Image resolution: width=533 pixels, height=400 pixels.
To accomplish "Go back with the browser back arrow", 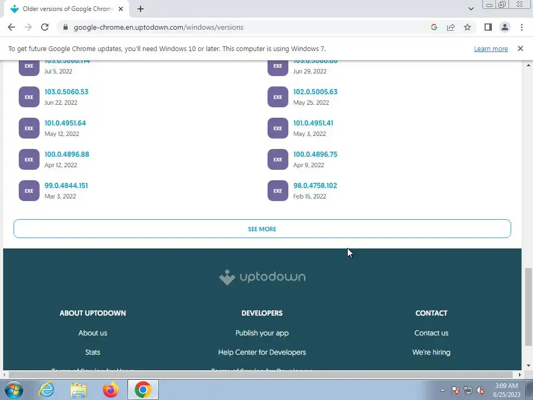I will pyautogui.click(x=11, y=27).
